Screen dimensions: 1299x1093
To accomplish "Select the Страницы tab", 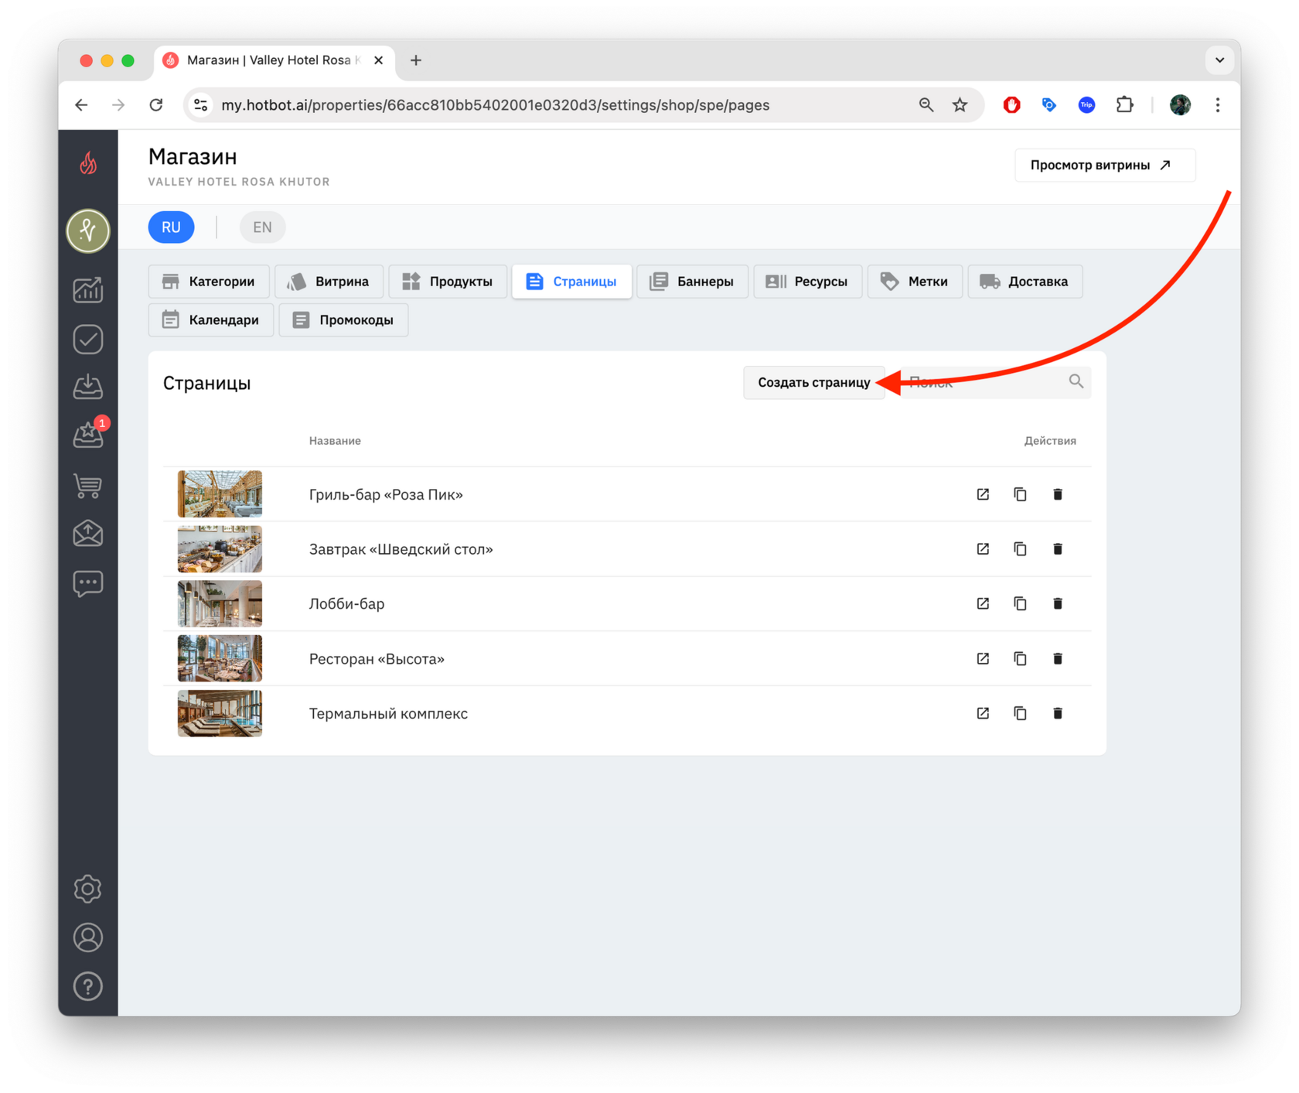I will (571, 282).
